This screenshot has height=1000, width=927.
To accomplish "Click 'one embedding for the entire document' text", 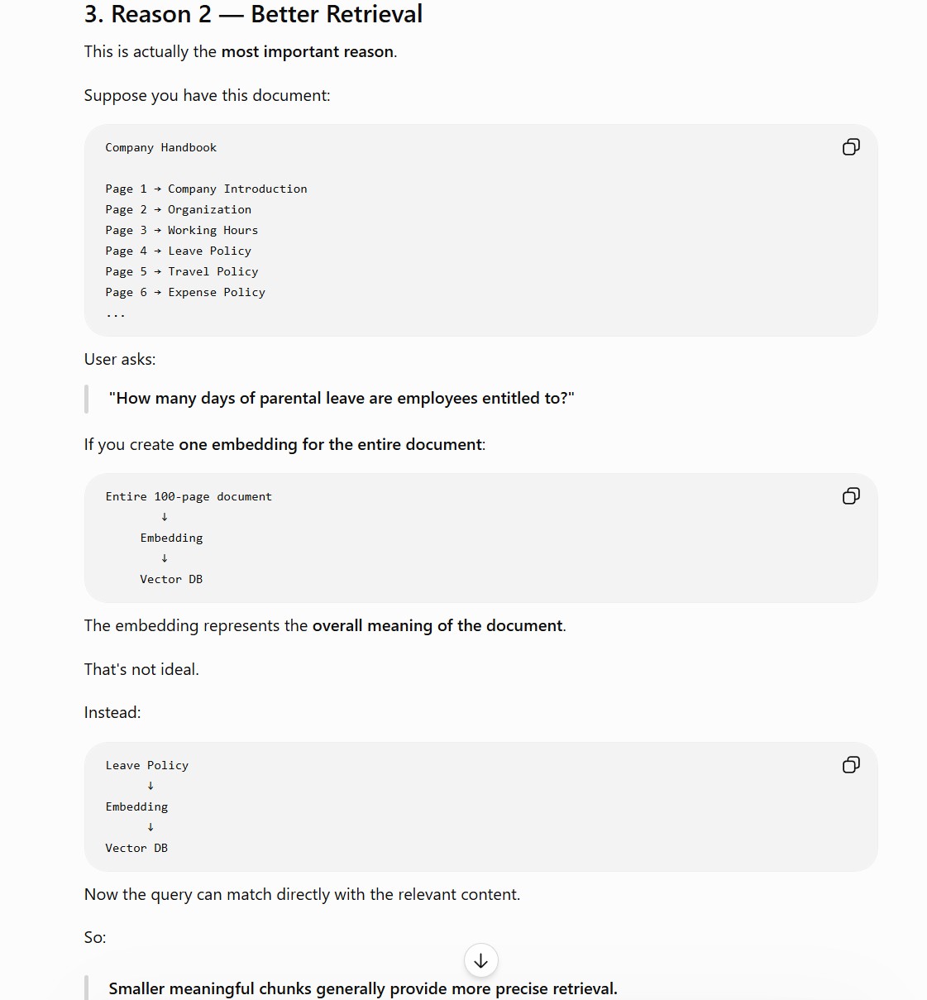I will coord(330,444).
